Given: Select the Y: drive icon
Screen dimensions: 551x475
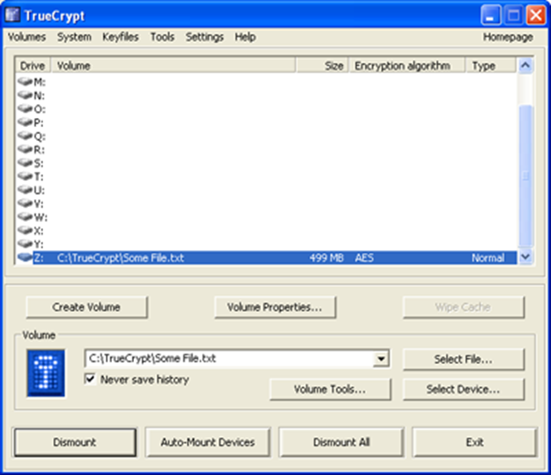Looking at the screenshot, I should (x=25, y=243).
